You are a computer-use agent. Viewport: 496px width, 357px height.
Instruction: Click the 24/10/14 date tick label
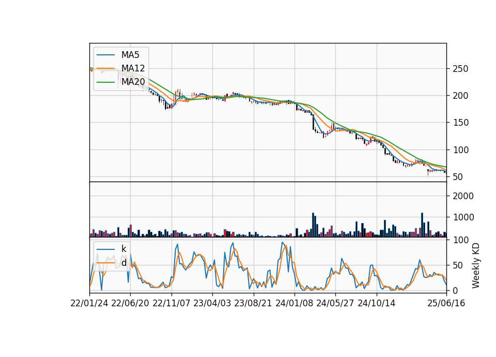coord(377,303)
